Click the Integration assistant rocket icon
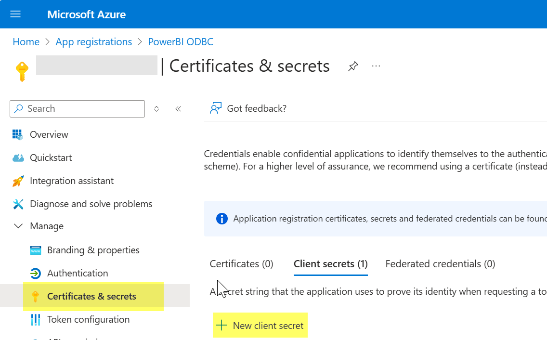Viewport: 547px width, 340px height. (18, 181)
